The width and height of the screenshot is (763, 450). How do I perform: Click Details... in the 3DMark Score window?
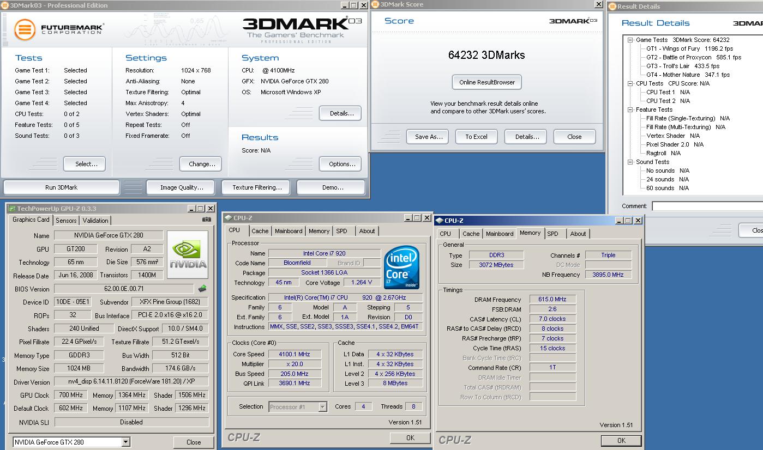[527, 137]
